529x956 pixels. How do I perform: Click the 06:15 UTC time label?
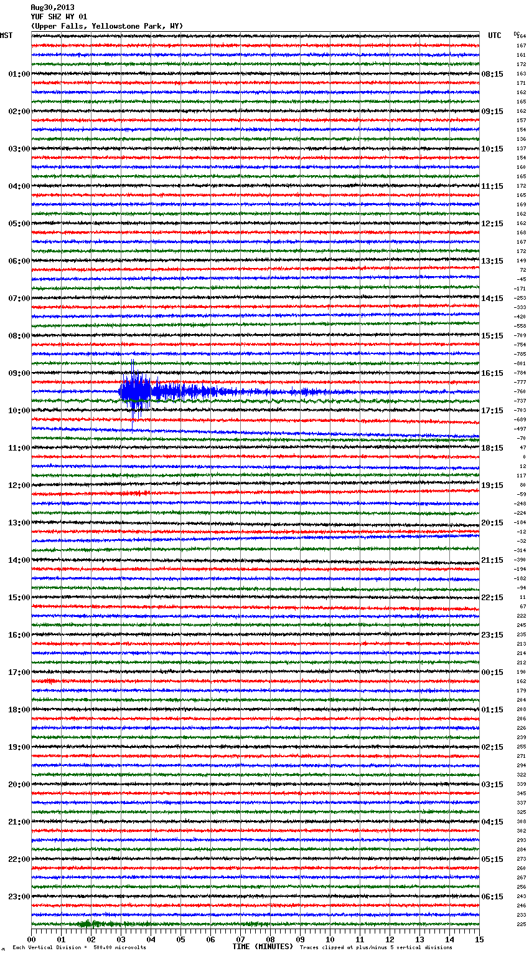coord(492,897)
